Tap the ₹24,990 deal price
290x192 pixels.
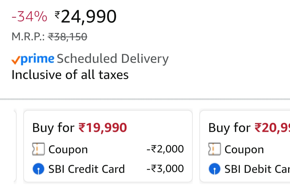click(86, 17)
